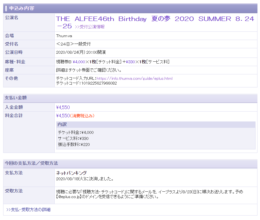The width and height of the screenshot is (260, 220).
Task: Click the THE ALFEE46th Birthday performance title
Action: tap(155, 19)
